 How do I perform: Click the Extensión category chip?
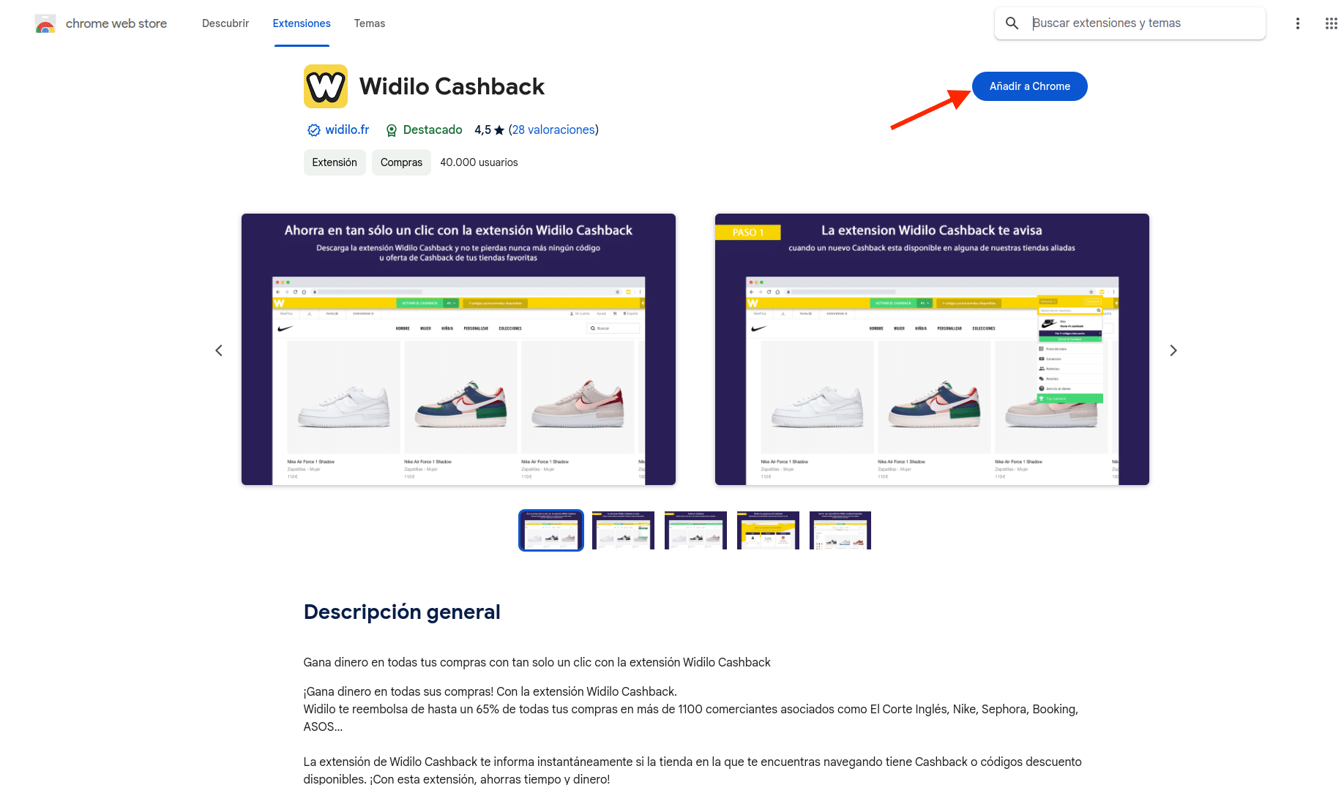coord(335,162)
